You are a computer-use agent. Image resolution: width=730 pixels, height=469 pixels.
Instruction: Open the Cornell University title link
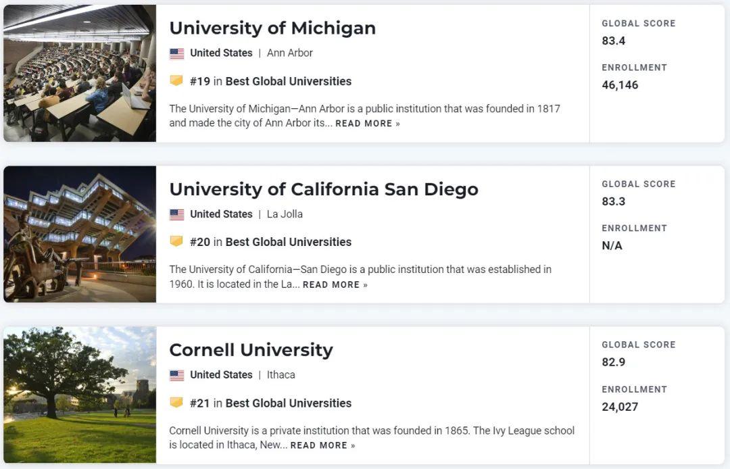point(251,350)
